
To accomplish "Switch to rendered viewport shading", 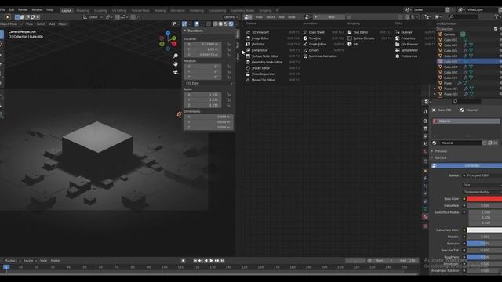I will pos(231,24).
